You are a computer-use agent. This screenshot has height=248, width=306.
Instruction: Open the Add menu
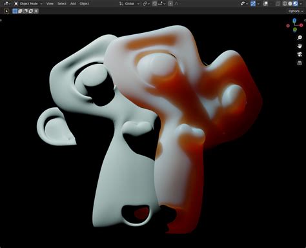[73, 4]
